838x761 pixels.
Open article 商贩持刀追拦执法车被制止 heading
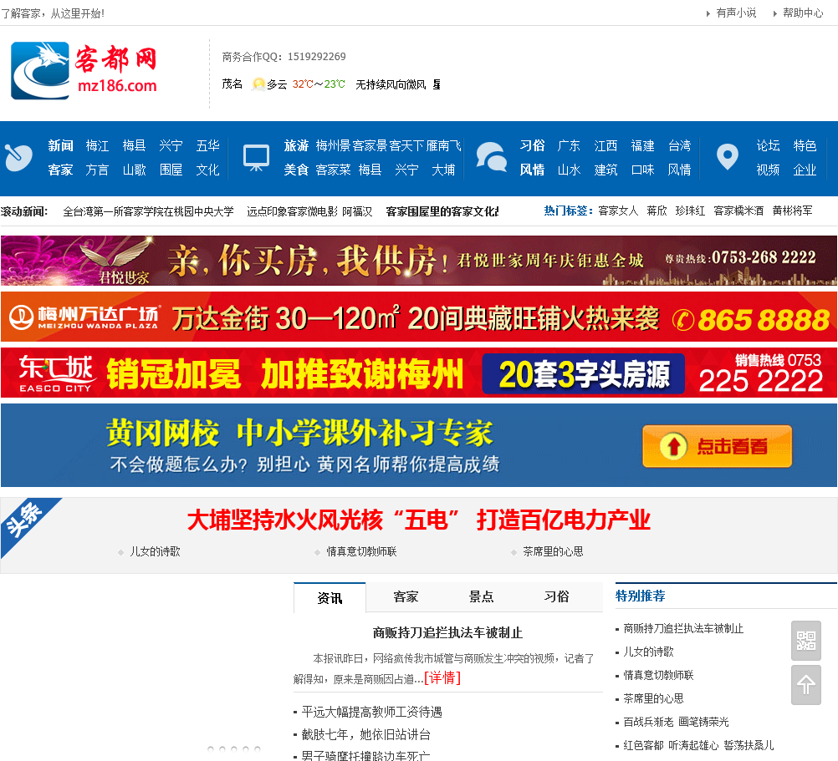click(448, 633)
